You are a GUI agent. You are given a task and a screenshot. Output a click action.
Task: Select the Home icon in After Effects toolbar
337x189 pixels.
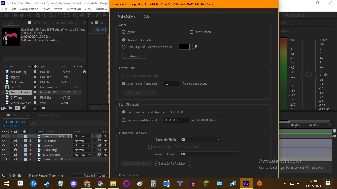[x=7, y=15]
